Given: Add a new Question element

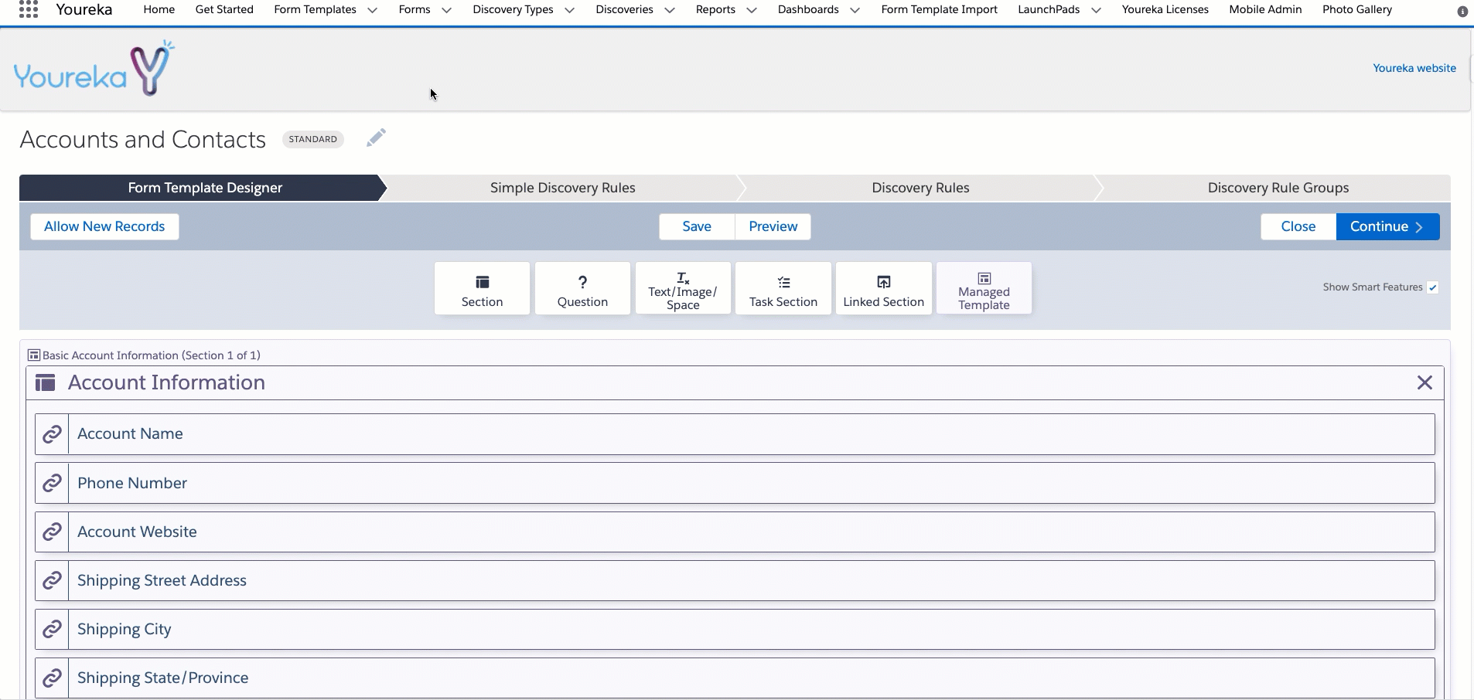Looking at the screenshot, I should point(582,288).
